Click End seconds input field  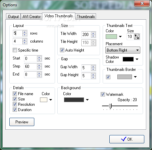pos(31,75)
